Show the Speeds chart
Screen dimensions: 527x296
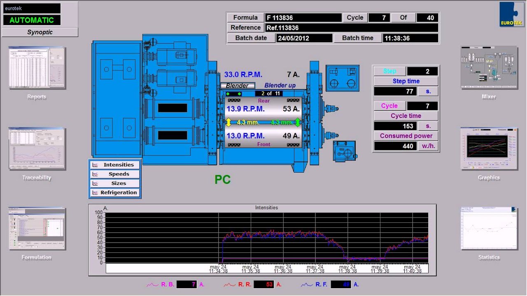tap(115, 174)
